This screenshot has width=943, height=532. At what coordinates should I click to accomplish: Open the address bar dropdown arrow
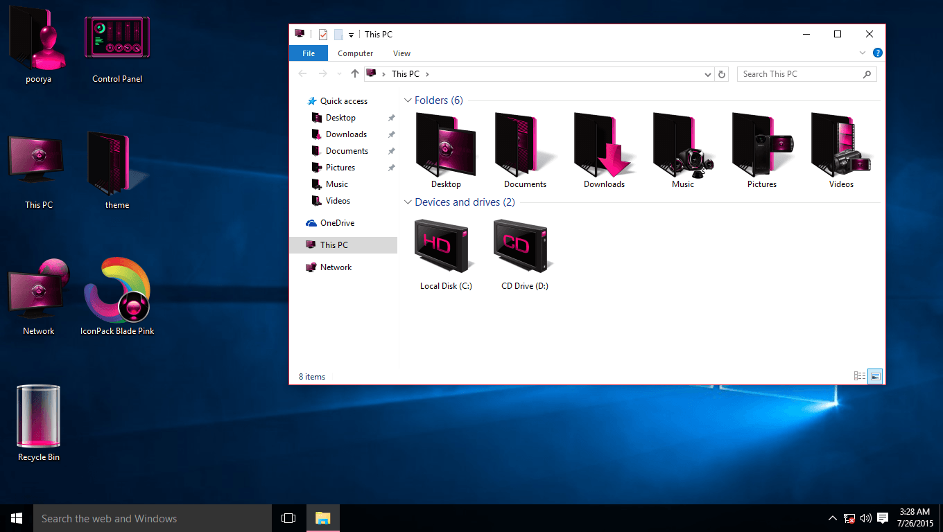pos(707,73)
